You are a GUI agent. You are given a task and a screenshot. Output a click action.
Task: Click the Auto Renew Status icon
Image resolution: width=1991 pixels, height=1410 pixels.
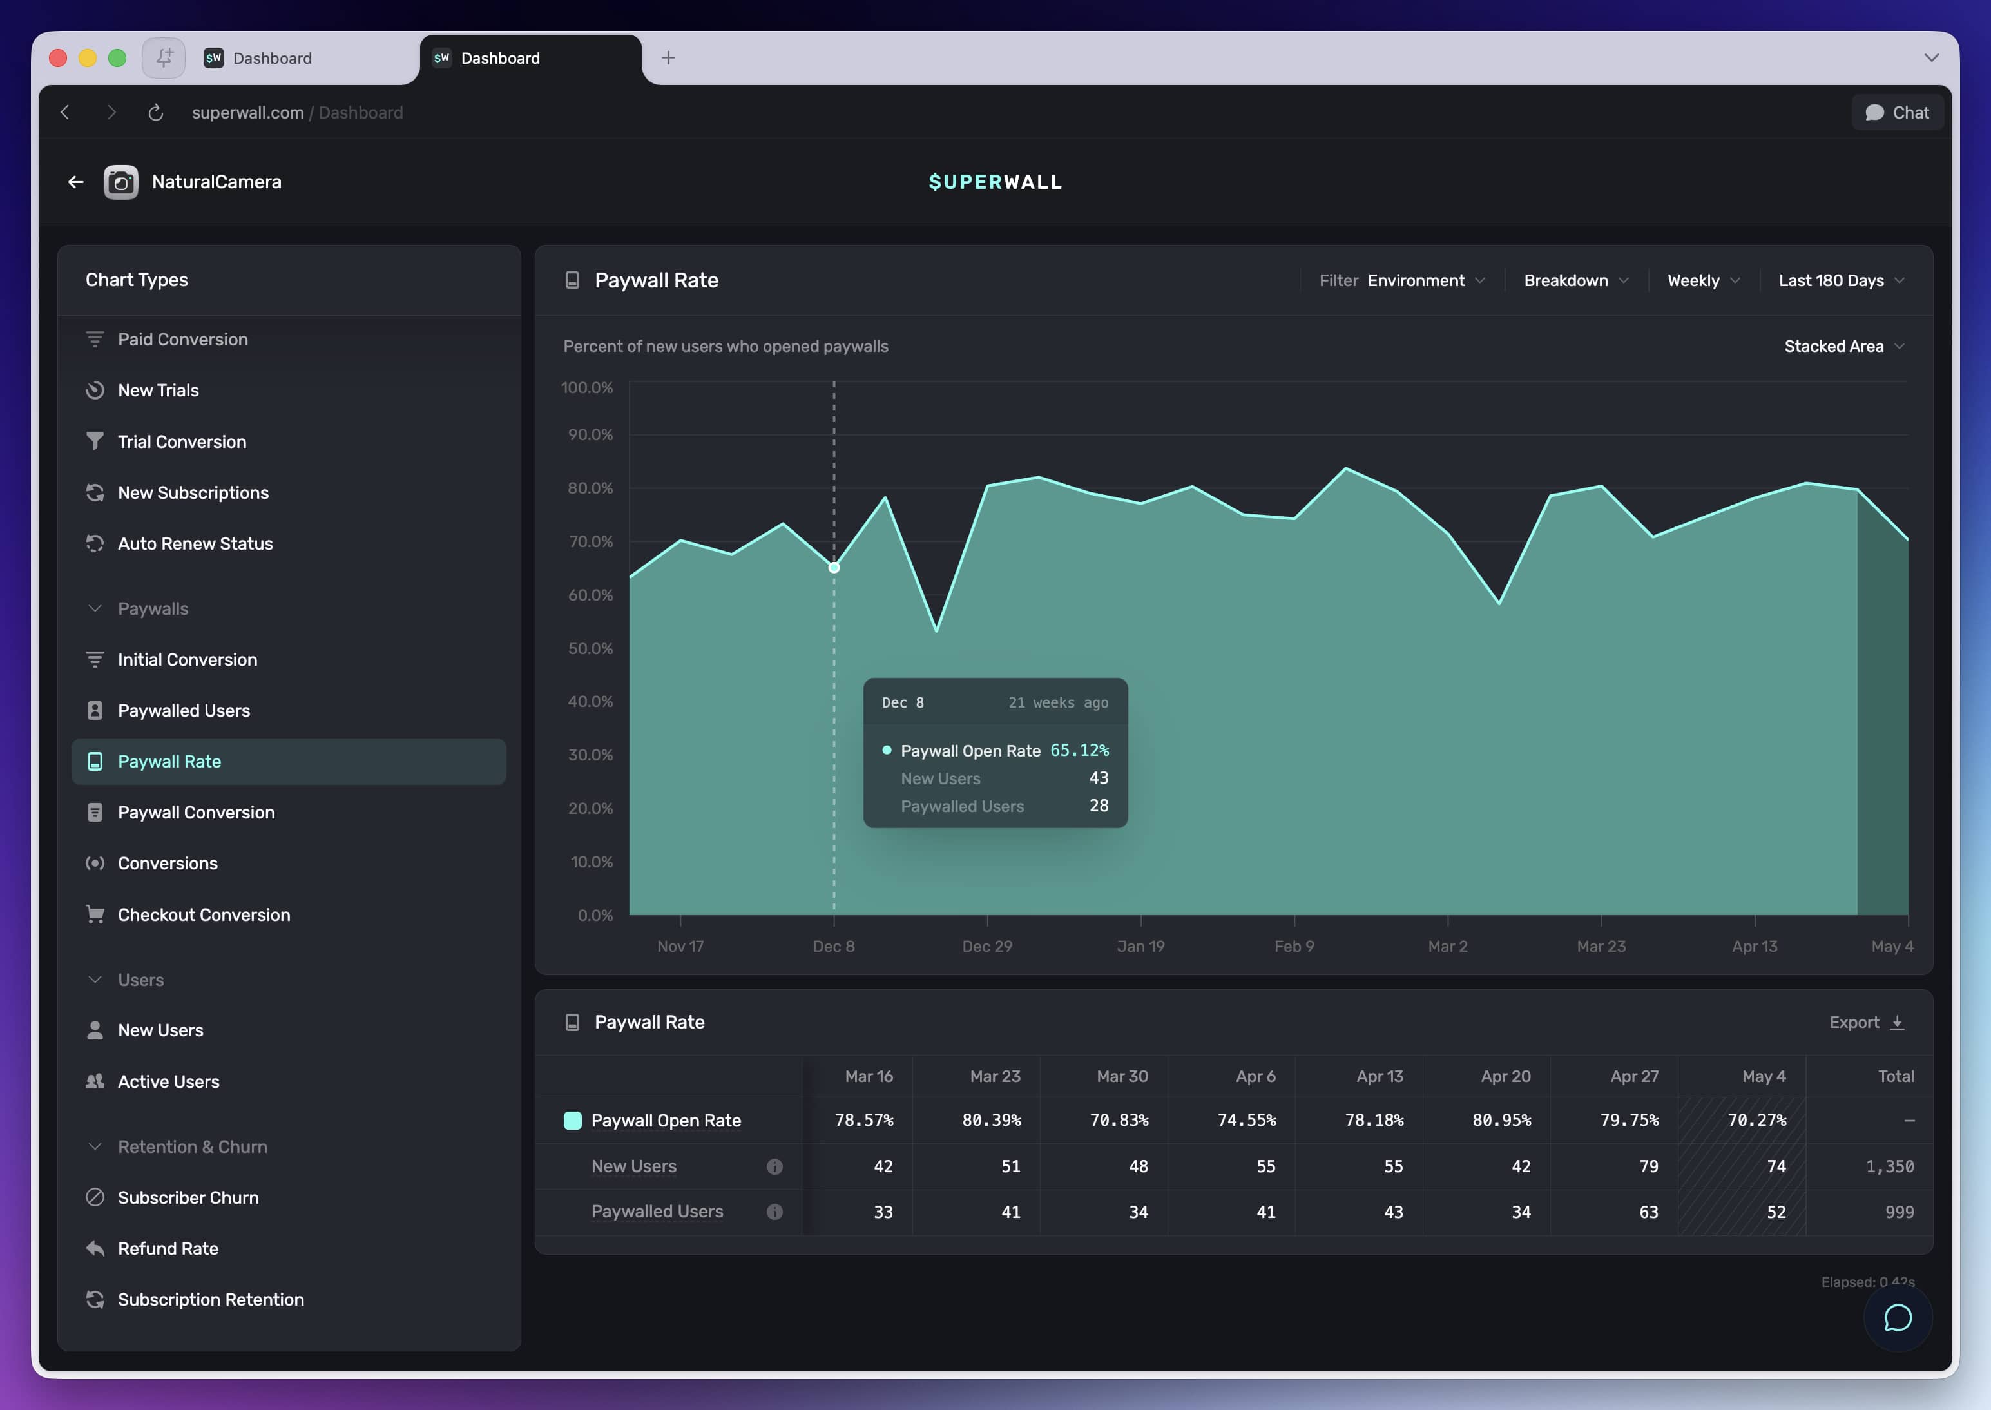(95, 543)
